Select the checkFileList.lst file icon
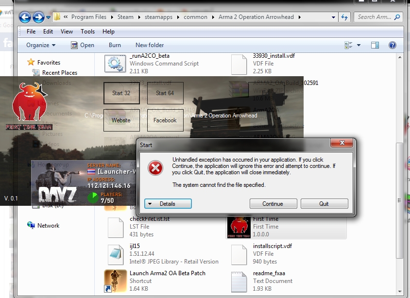The image size is (410, 298). pos(116,228)
